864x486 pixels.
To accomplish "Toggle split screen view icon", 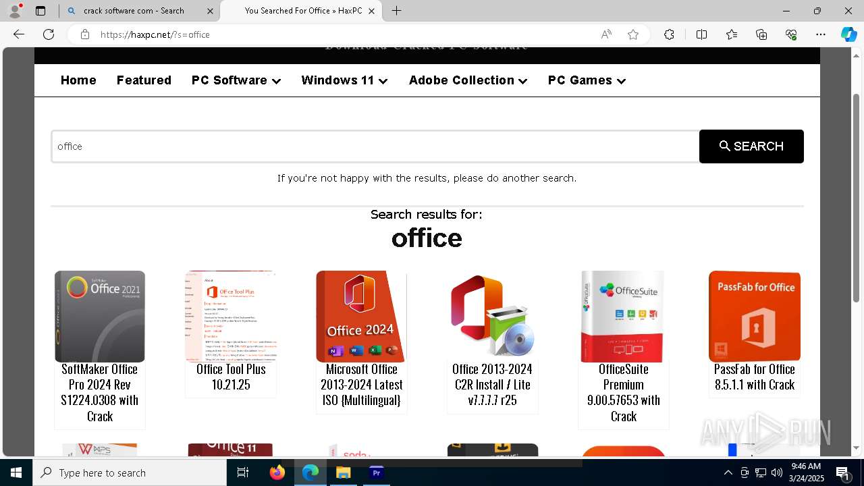I will [x=701, y=34].
